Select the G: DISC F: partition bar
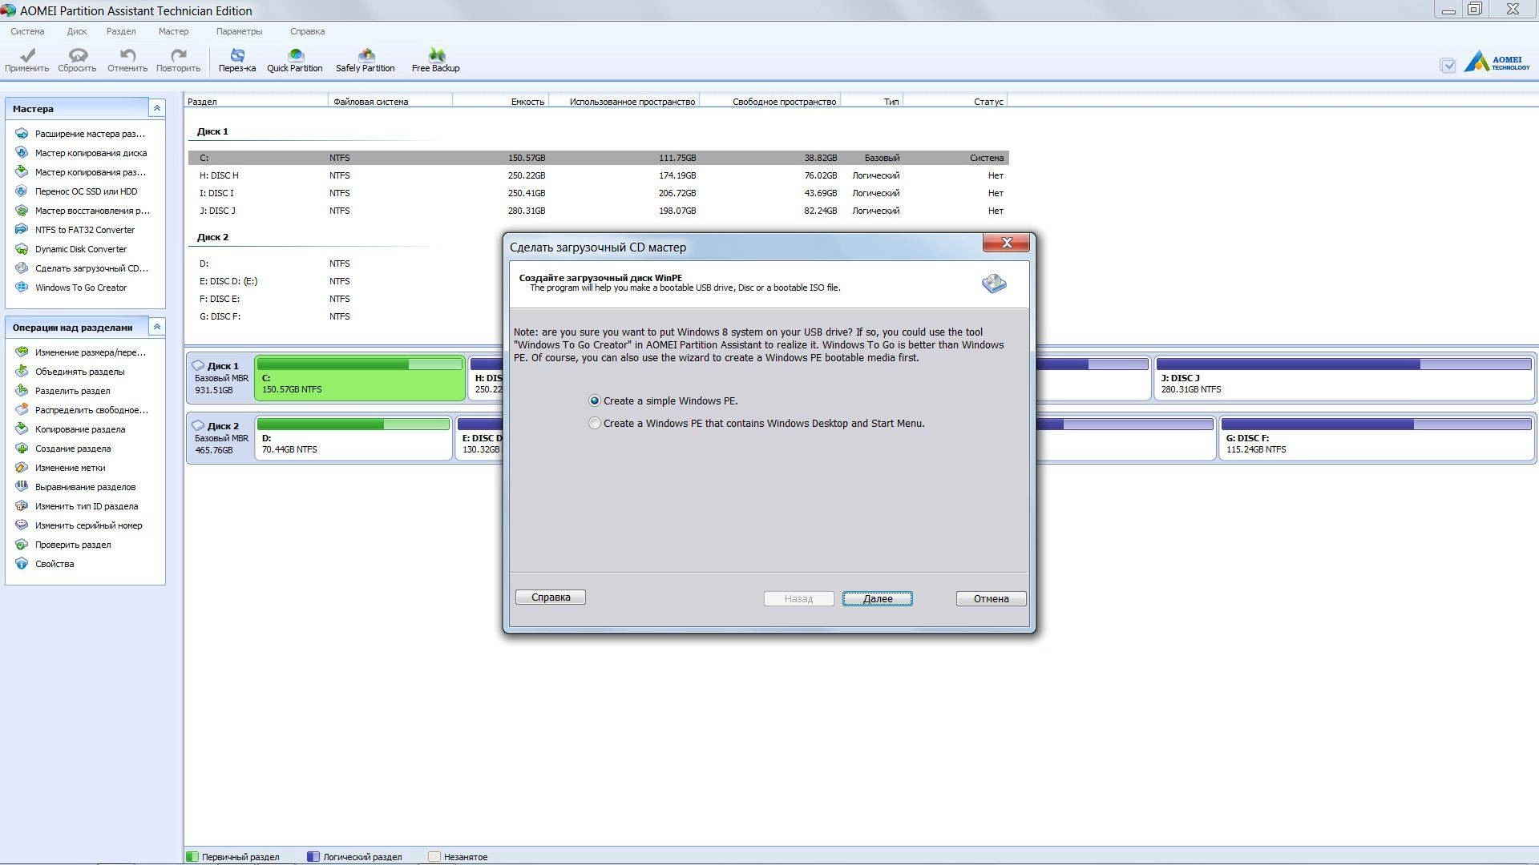This screenshot has height=865, width=1539. coord(1375,438)
